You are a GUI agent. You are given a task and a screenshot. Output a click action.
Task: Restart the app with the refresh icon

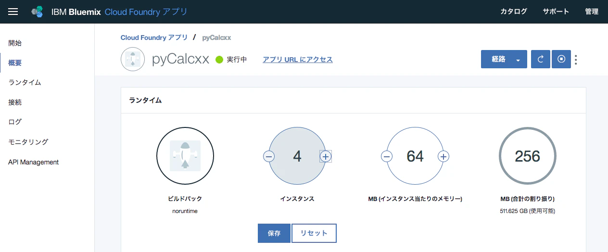(x=541, y=60)
